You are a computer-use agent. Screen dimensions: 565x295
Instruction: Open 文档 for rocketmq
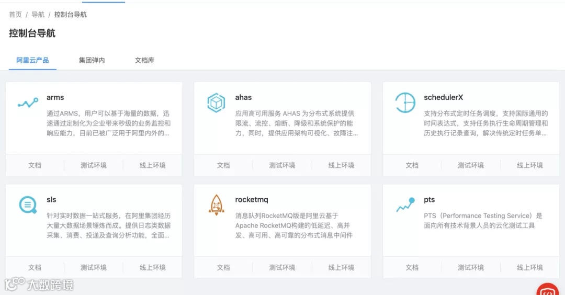[x=223, y=268]
